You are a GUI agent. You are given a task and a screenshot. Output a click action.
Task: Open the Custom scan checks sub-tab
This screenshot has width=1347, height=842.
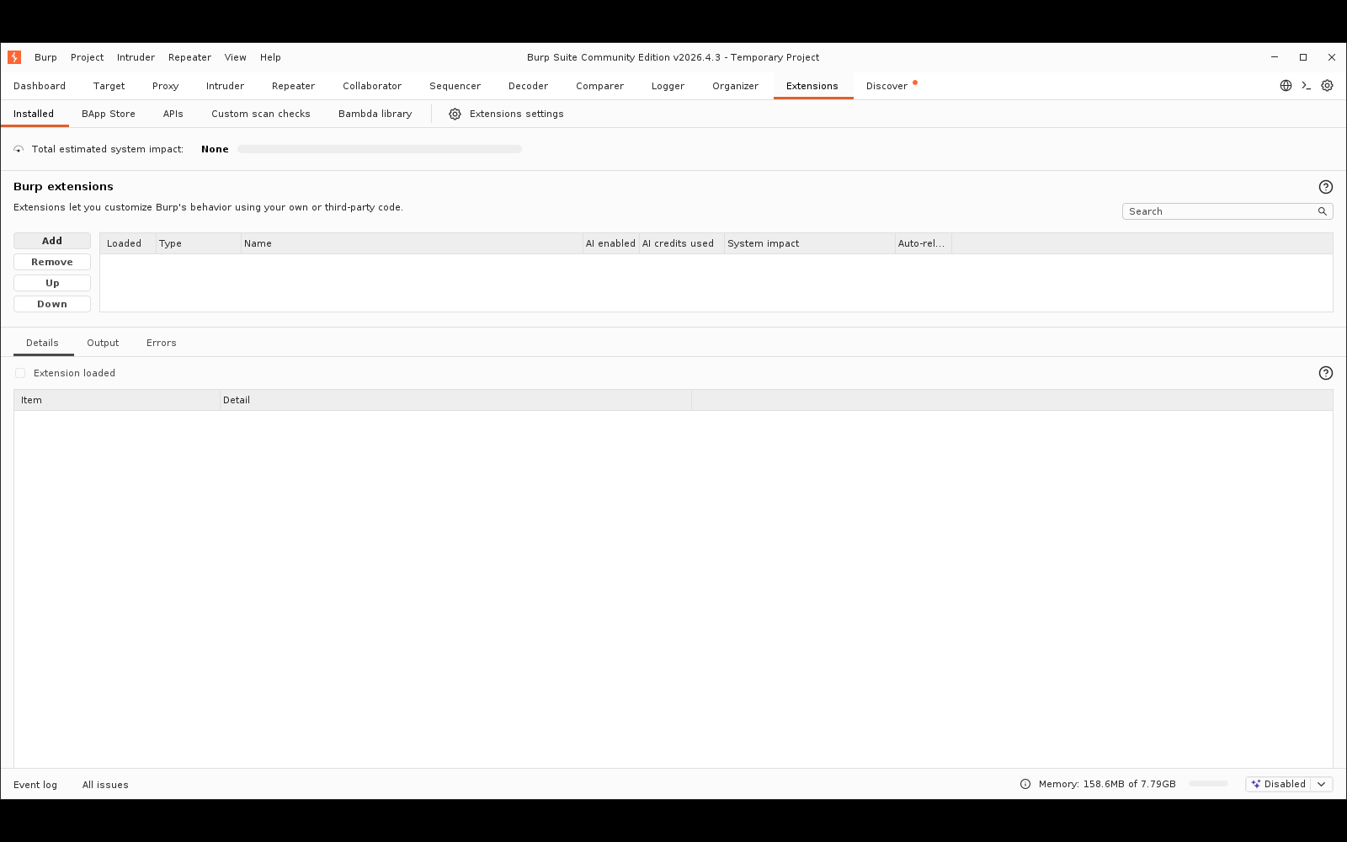pos(261,114)
